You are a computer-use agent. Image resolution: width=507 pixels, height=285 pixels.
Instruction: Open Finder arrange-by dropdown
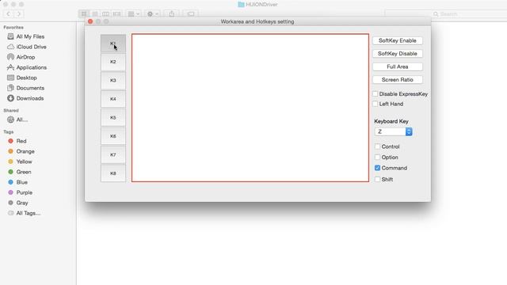(x=134, y=14)
